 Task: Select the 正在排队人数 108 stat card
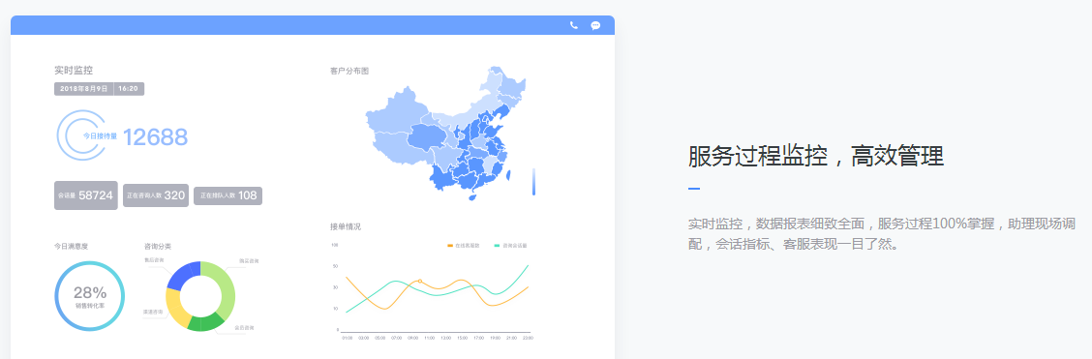click(x=227, y=195)
